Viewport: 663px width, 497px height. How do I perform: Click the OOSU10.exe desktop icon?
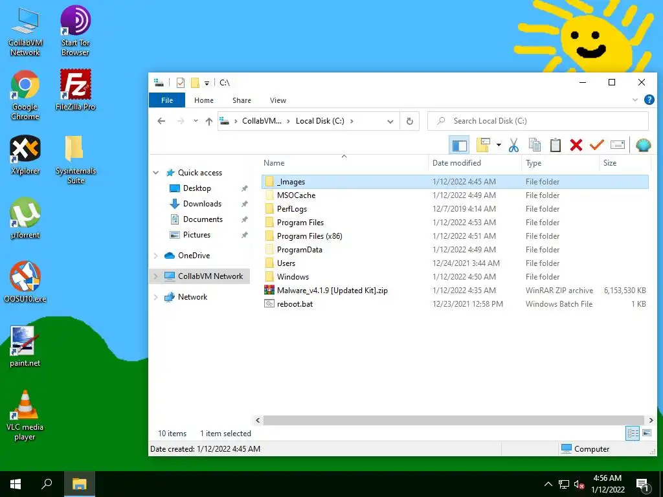click(25, 282)
